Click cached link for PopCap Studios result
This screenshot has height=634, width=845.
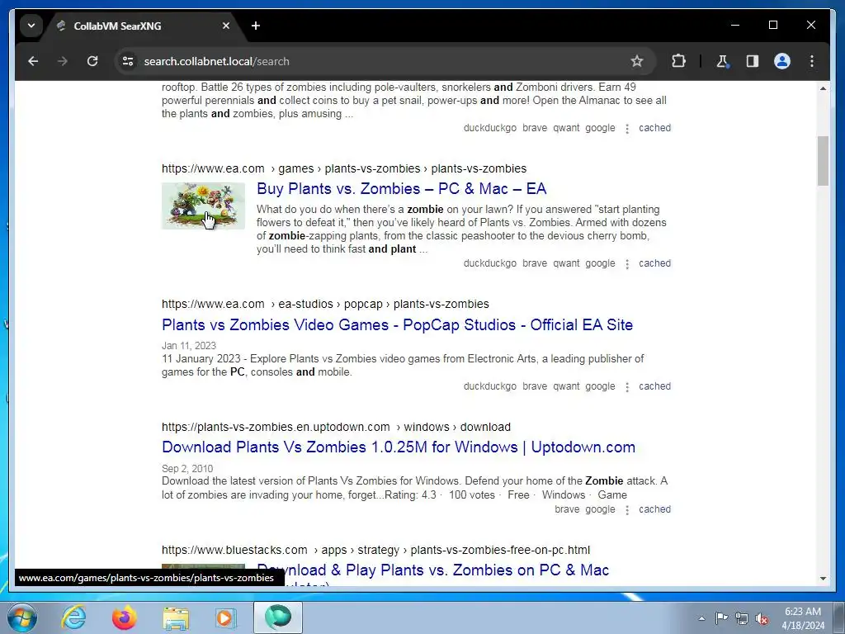654,386
